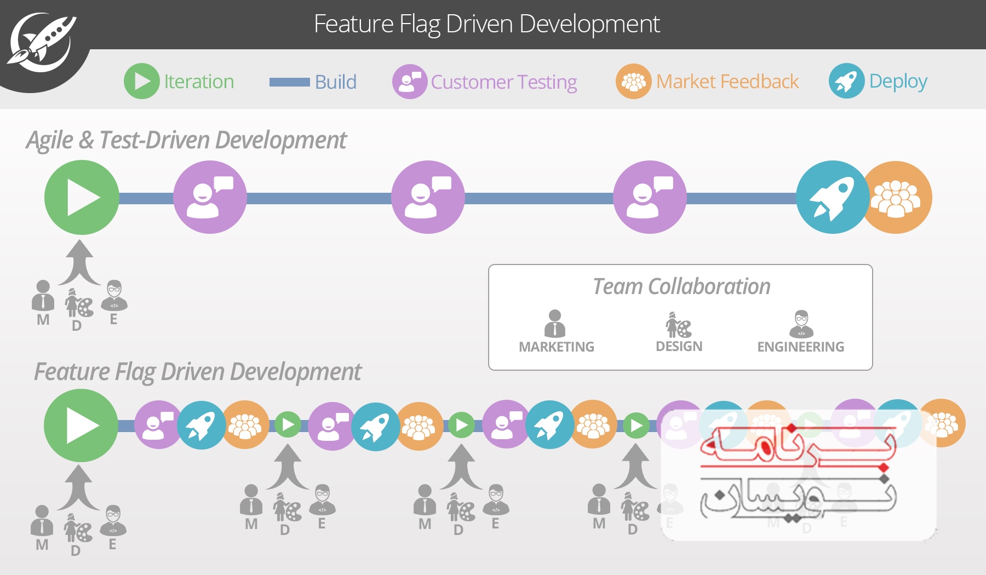Click the orange Market Feedback circle ending Agile timeline
This screenshot has height=575, width=986.
coord(897,198)
